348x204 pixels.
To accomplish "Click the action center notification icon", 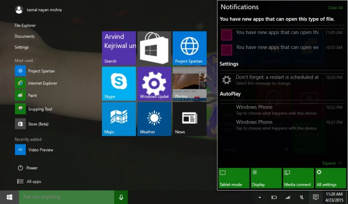I will 315,197.
